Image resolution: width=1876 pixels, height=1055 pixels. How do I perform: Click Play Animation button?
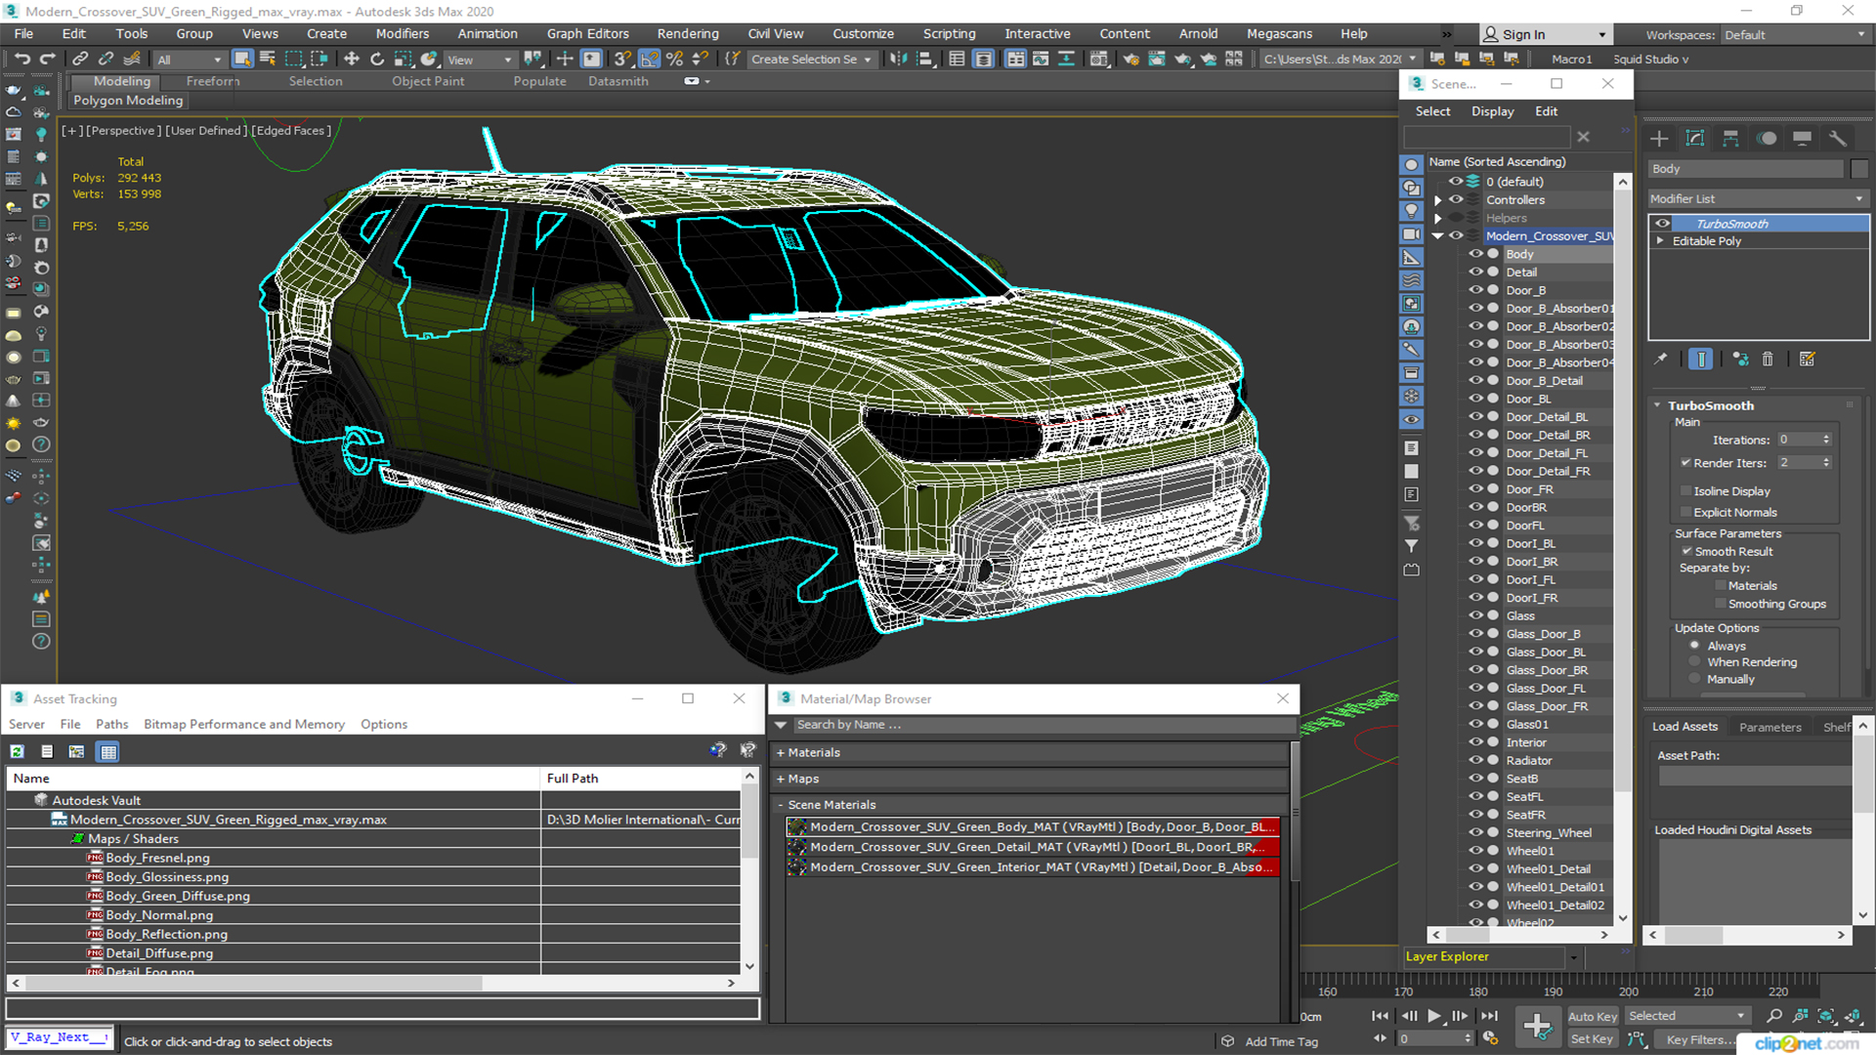(x=1434, y=1016)
